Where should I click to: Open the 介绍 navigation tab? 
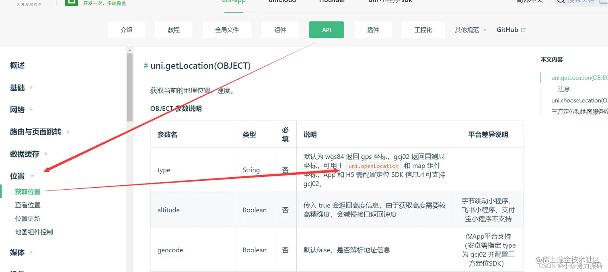(x=126, y=30)
